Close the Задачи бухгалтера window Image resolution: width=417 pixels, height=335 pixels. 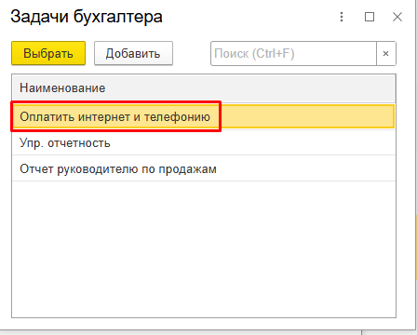pos(397,17)
